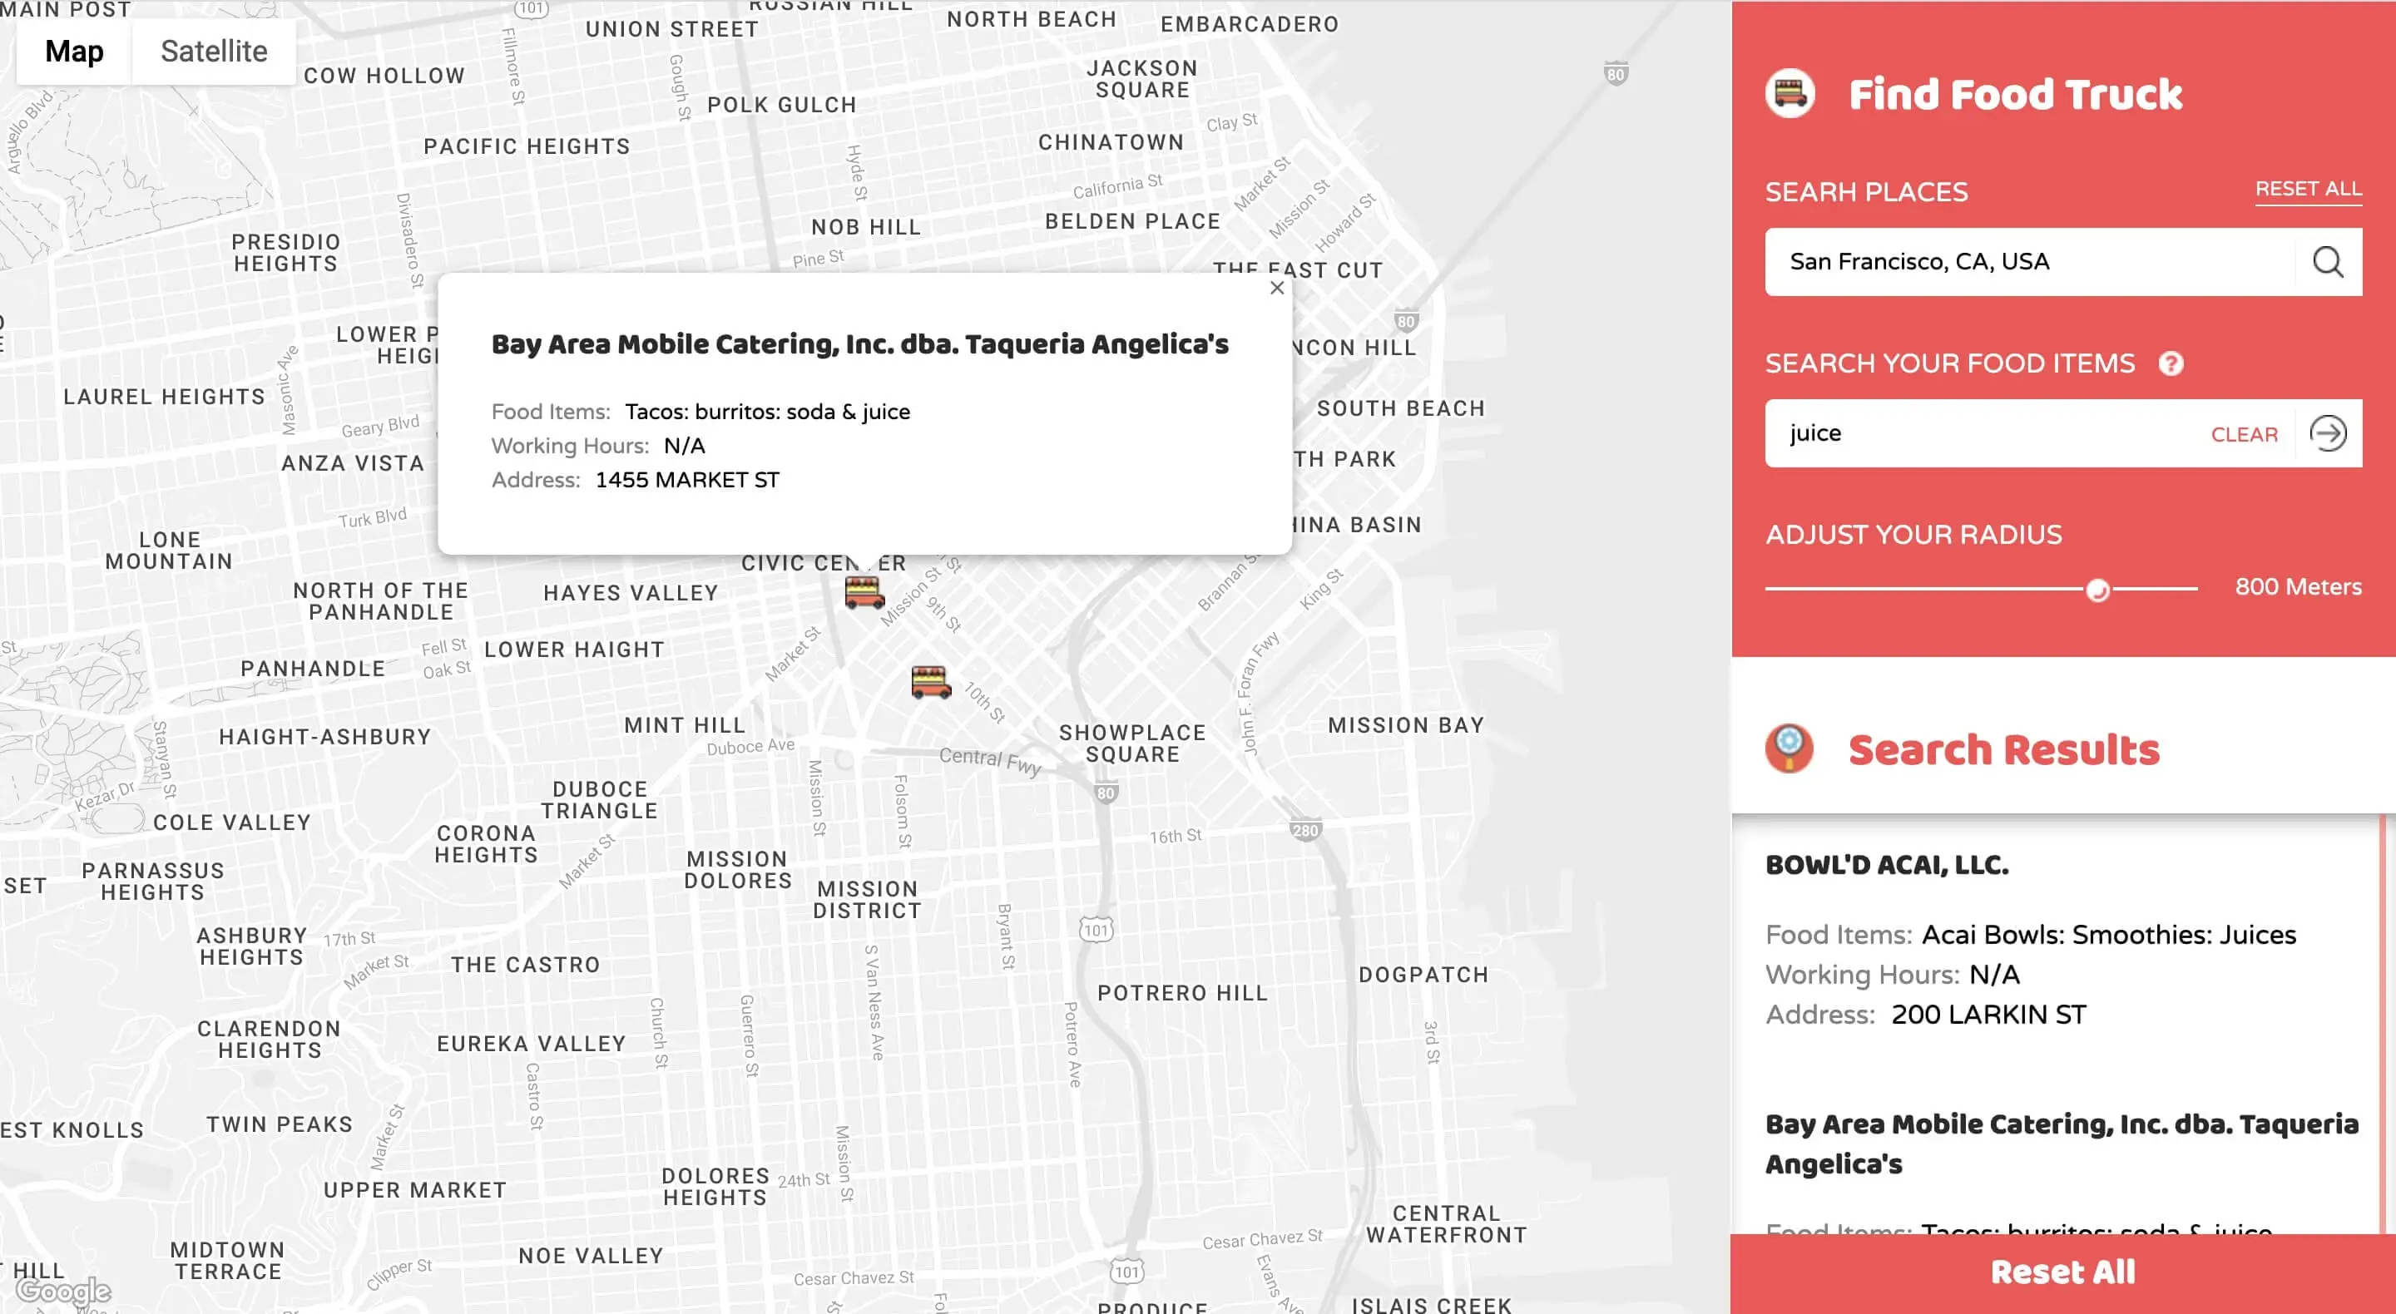Click the NORTH BEACH map label
Image resolution: width=2396 pixels, height=1314 pixels.
[1032, 19]
